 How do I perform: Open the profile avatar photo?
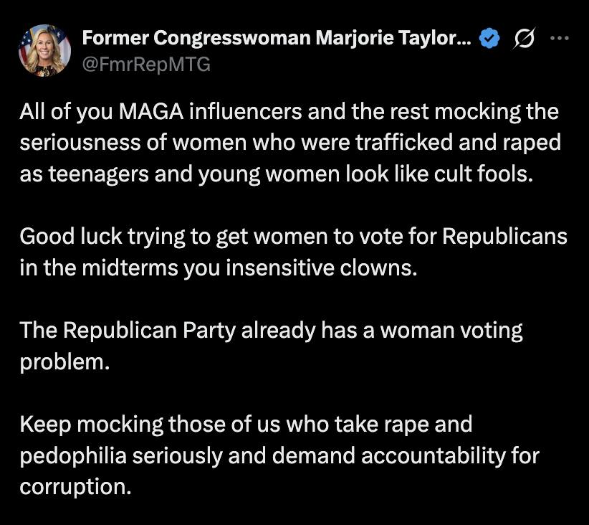44,51
